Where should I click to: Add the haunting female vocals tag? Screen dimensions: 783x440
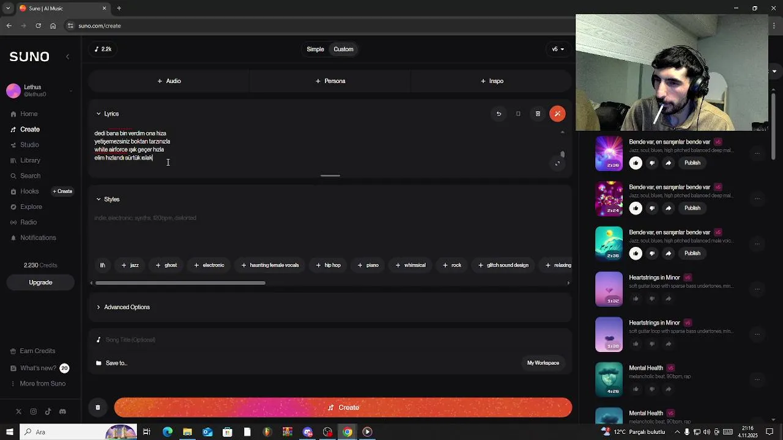[x=270, y=265]
